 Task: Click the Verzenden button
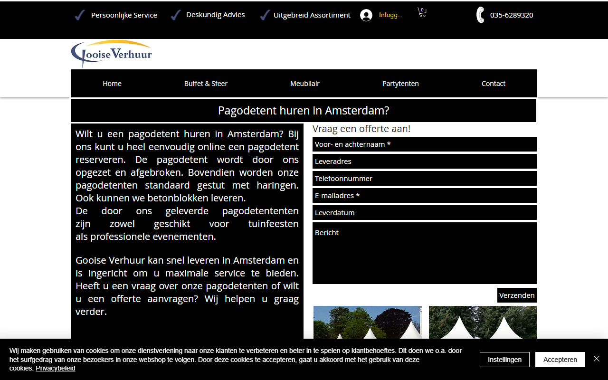(x=517, y=295)
